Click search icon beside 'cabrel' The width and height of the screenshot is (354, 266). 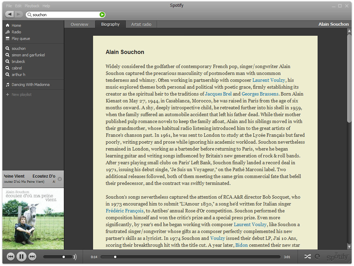[8, 68]
